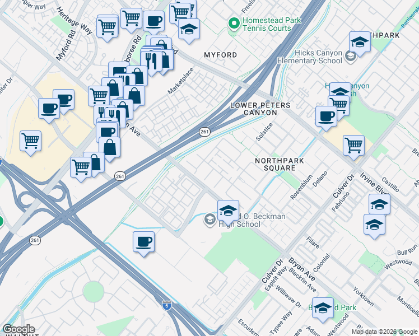Screen dimensions: 419x336
Task: Click the Yorktown street label
Action: [363, 296]
